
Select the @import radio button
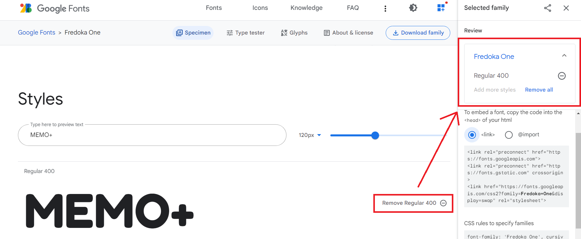click(x=509, y=135)
